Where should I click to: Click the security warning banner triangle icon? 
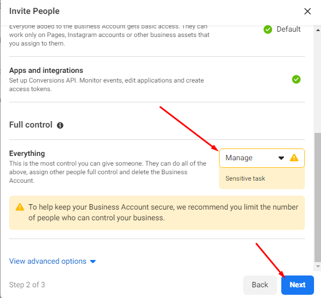pyautogui.click(x=20, y=207)
